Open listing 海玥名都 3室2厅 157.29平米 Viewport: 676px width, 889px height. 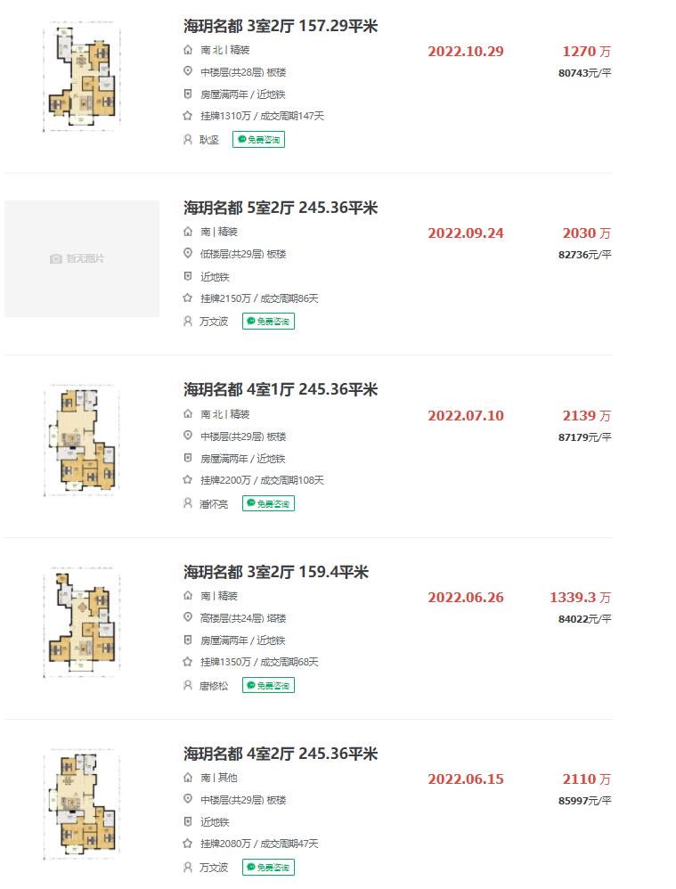[x=281, y=26]
